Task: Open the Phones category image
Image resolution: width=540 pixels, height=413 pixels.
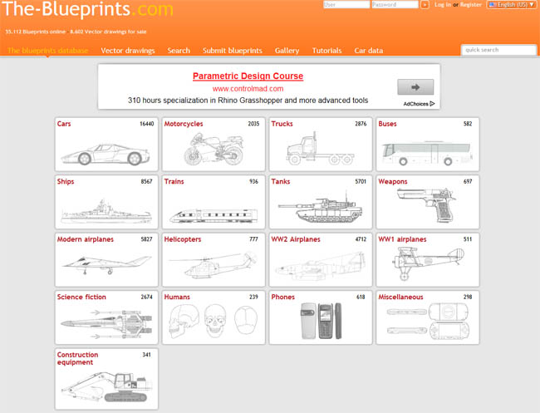Action: point(321,321)
